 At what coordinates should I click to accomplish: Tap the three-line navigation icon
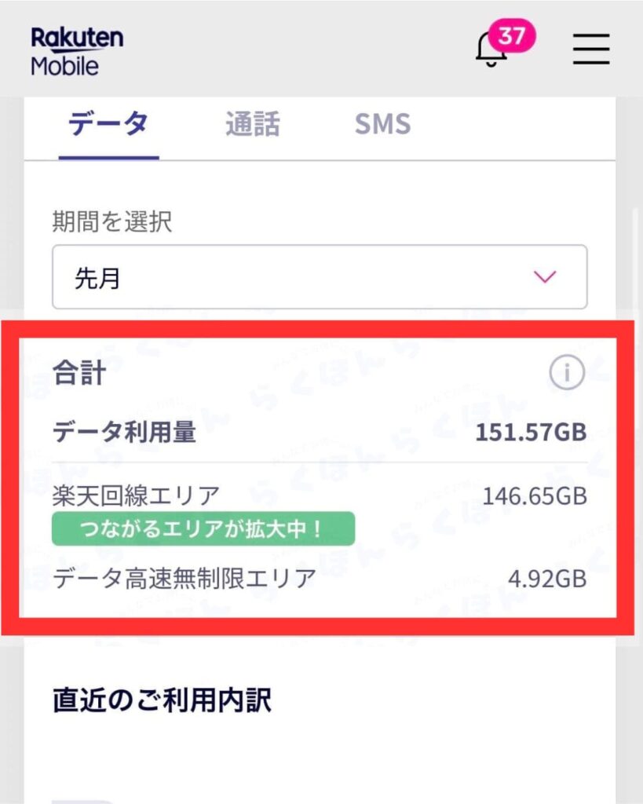pos(590,49)
